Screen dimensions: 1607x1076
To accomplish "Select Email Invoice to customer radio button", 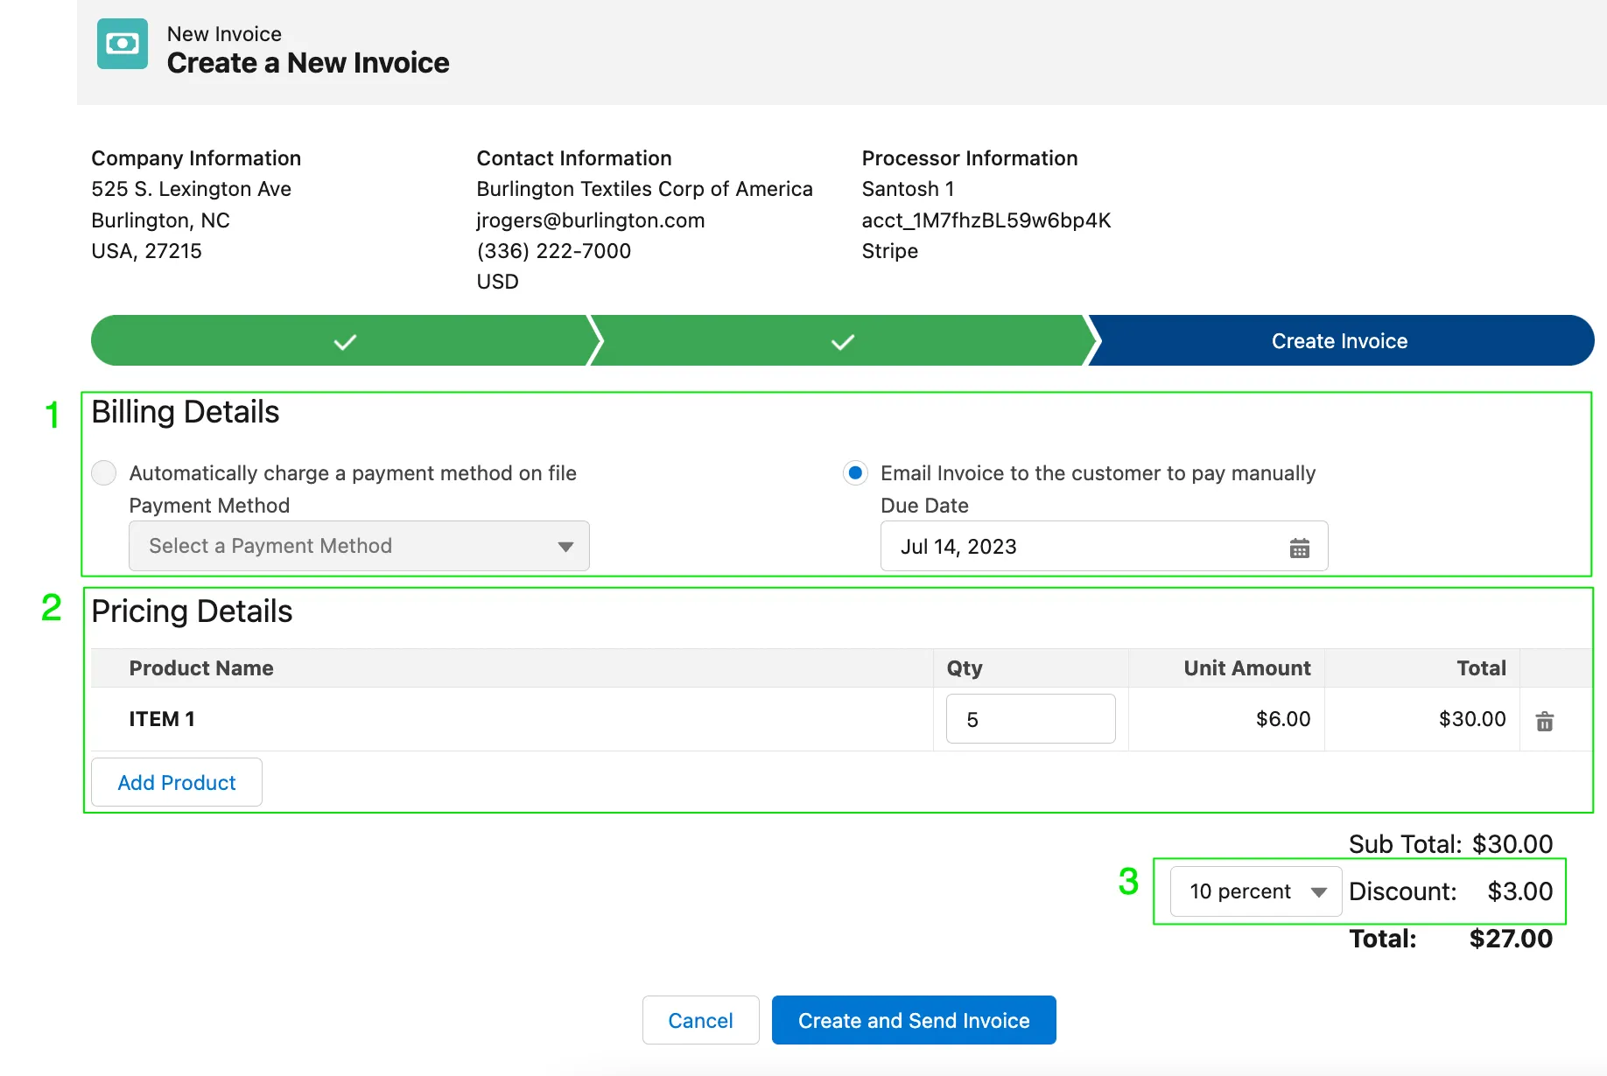I will click(855, 473).
